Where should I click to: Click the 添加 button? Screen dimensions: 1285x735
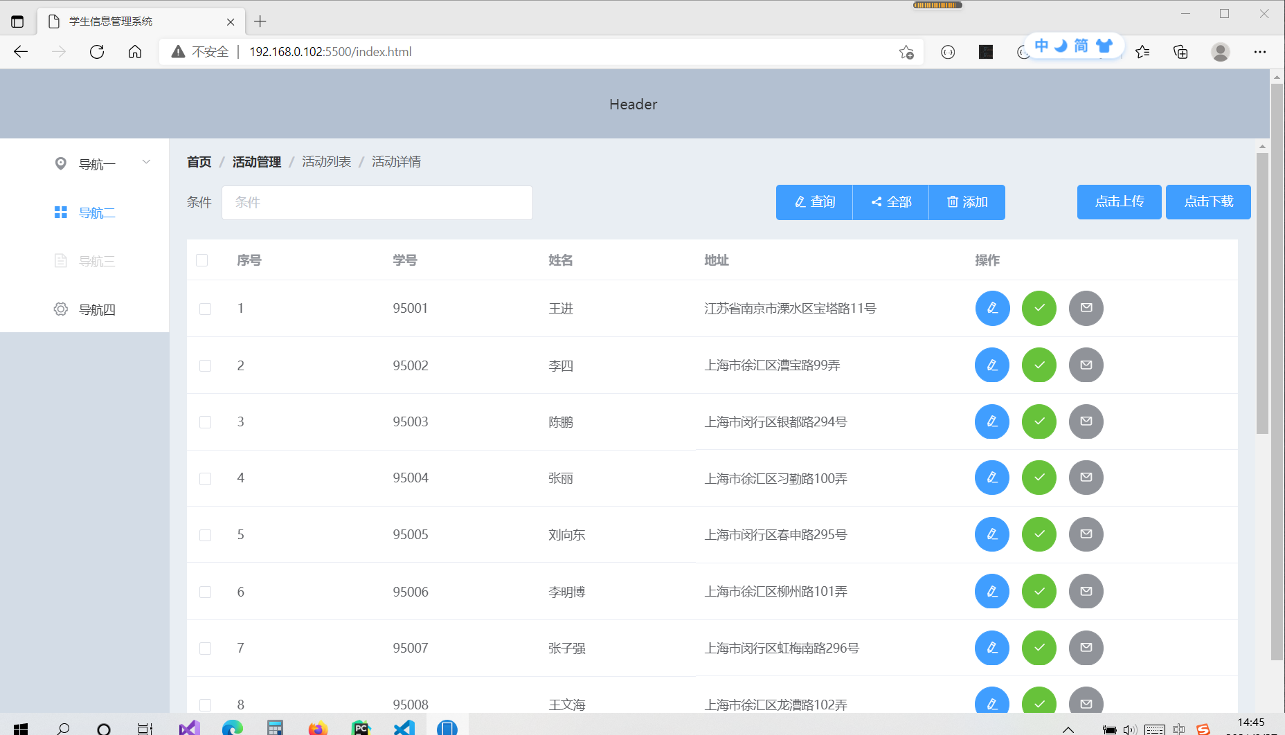[x=967, y=202]
